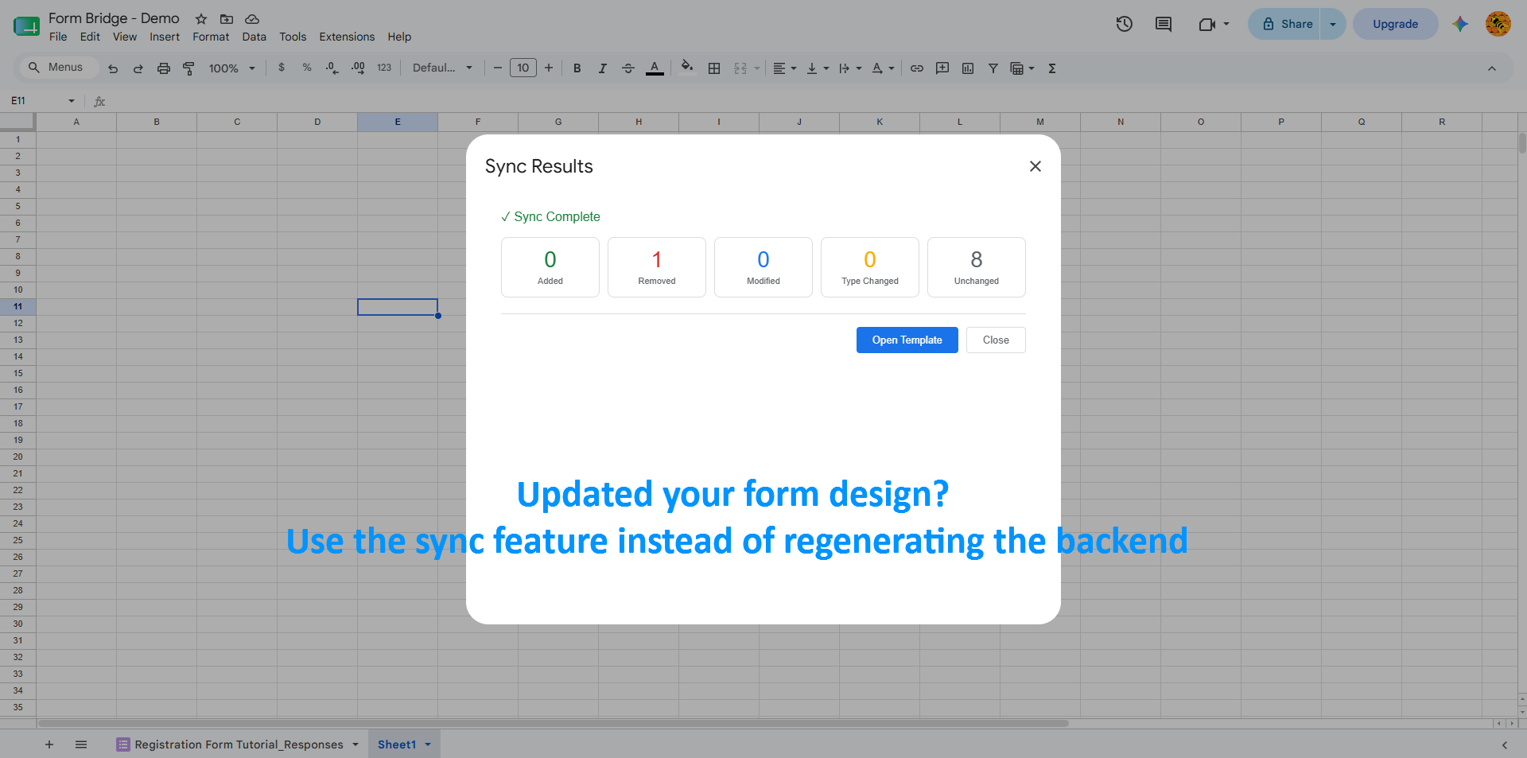Select the paint format tool
This screenshot has width=1527, height=758.
[x=188, y=68]
